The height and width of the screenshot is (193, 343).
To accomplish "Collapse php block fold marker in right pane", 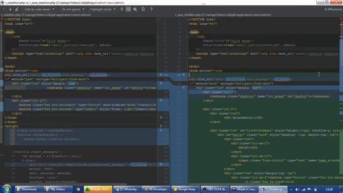I will (x=187, y=36).
